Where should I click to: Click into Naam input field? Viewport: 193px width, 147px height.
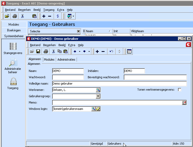click(x=68, y=71)
